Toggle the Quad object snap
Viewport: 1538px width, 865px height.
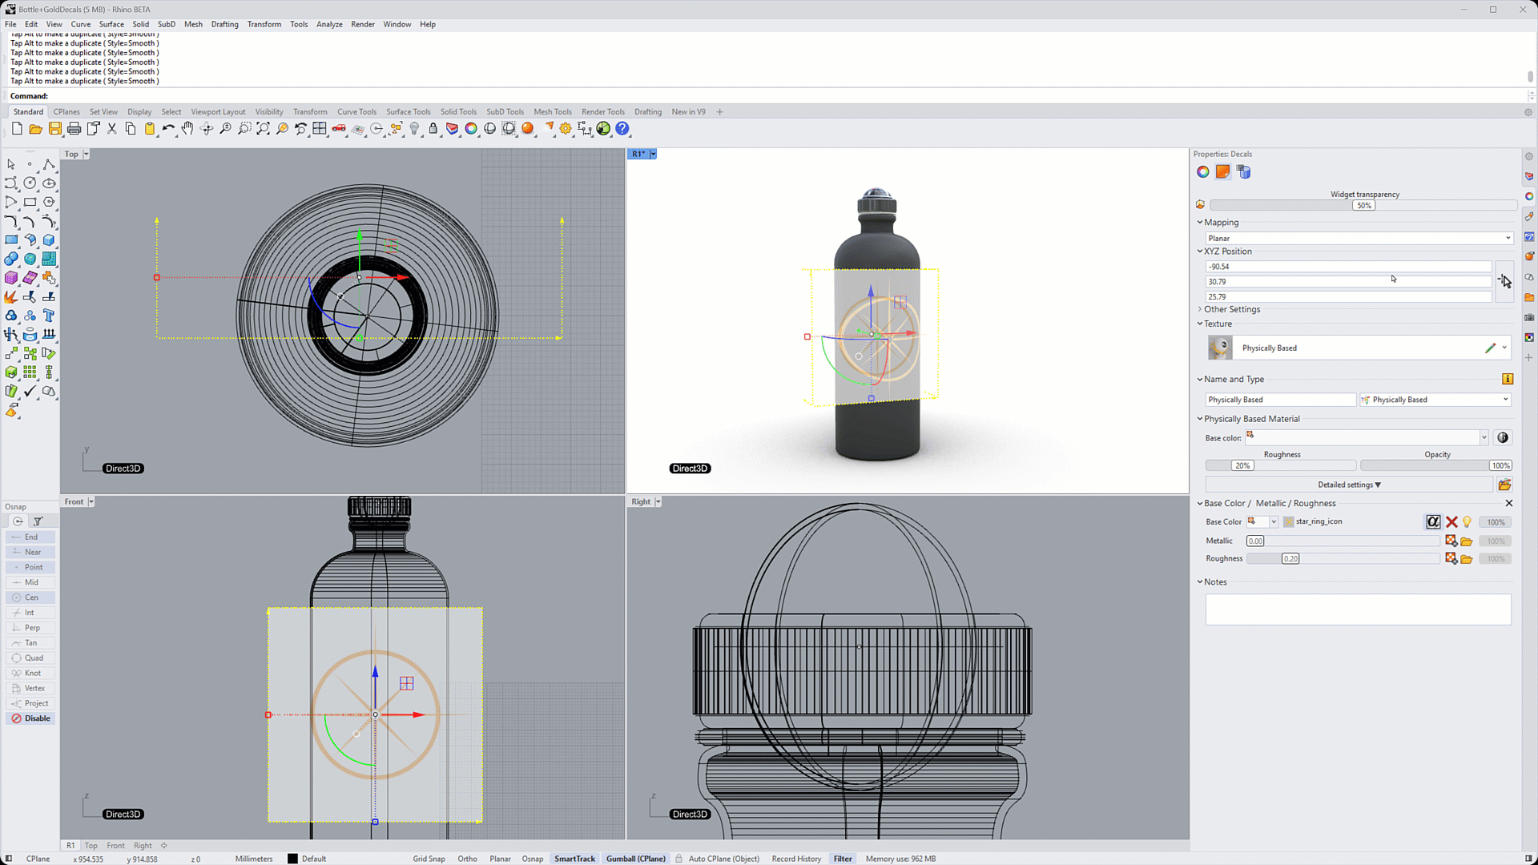31,658
